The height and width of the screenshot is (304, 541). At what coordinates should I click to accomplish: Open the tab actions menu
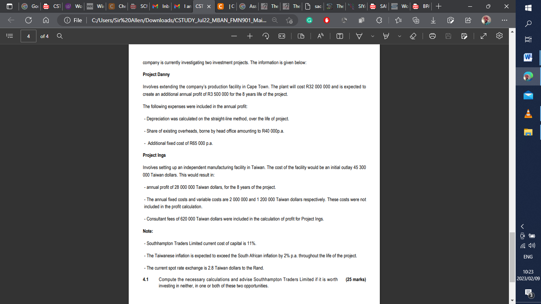10,6
